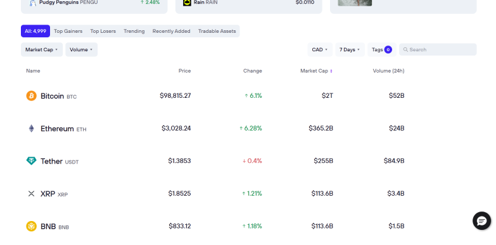Open the Tags filter
The width and height of the screenshot is (496, 245).
point(382,49)
